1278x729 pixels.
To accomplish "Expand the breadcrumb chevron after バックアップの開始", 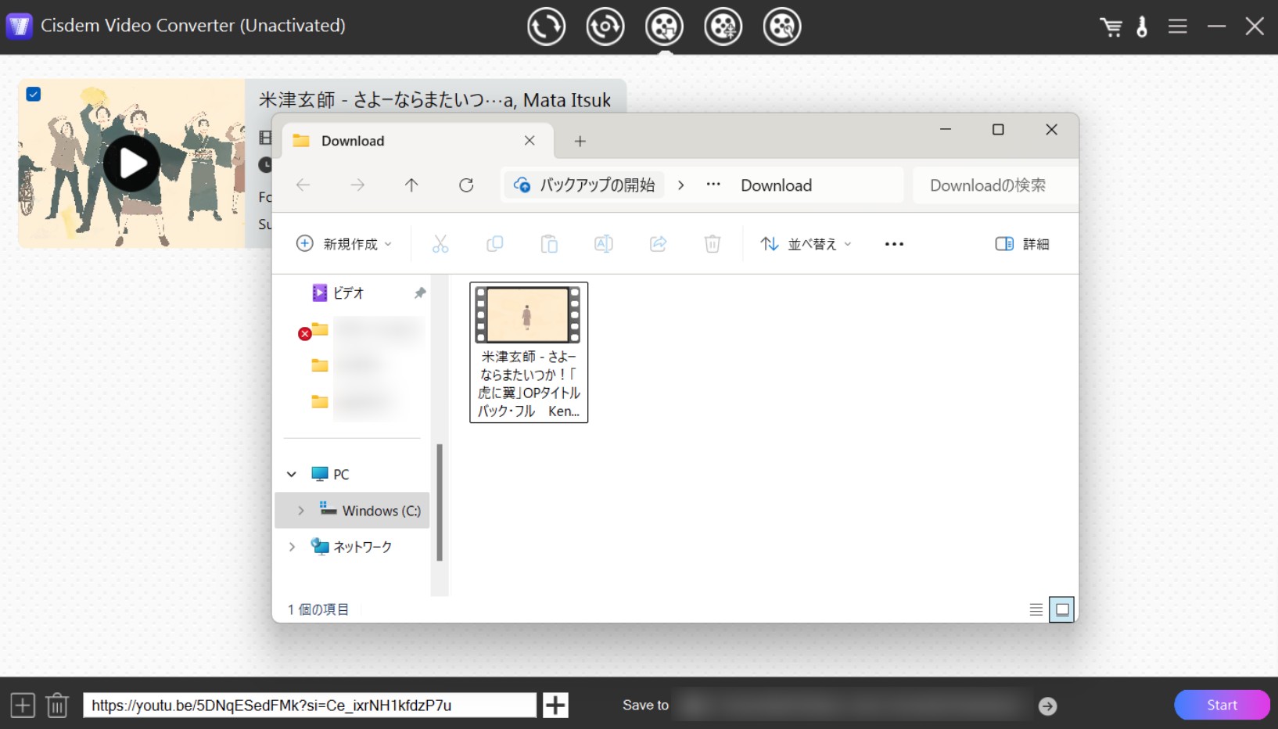I will (x=680, y=185).
